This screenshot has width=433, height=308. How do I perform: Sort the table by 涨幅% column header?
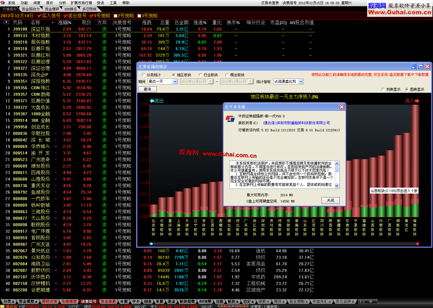point(65,23)
